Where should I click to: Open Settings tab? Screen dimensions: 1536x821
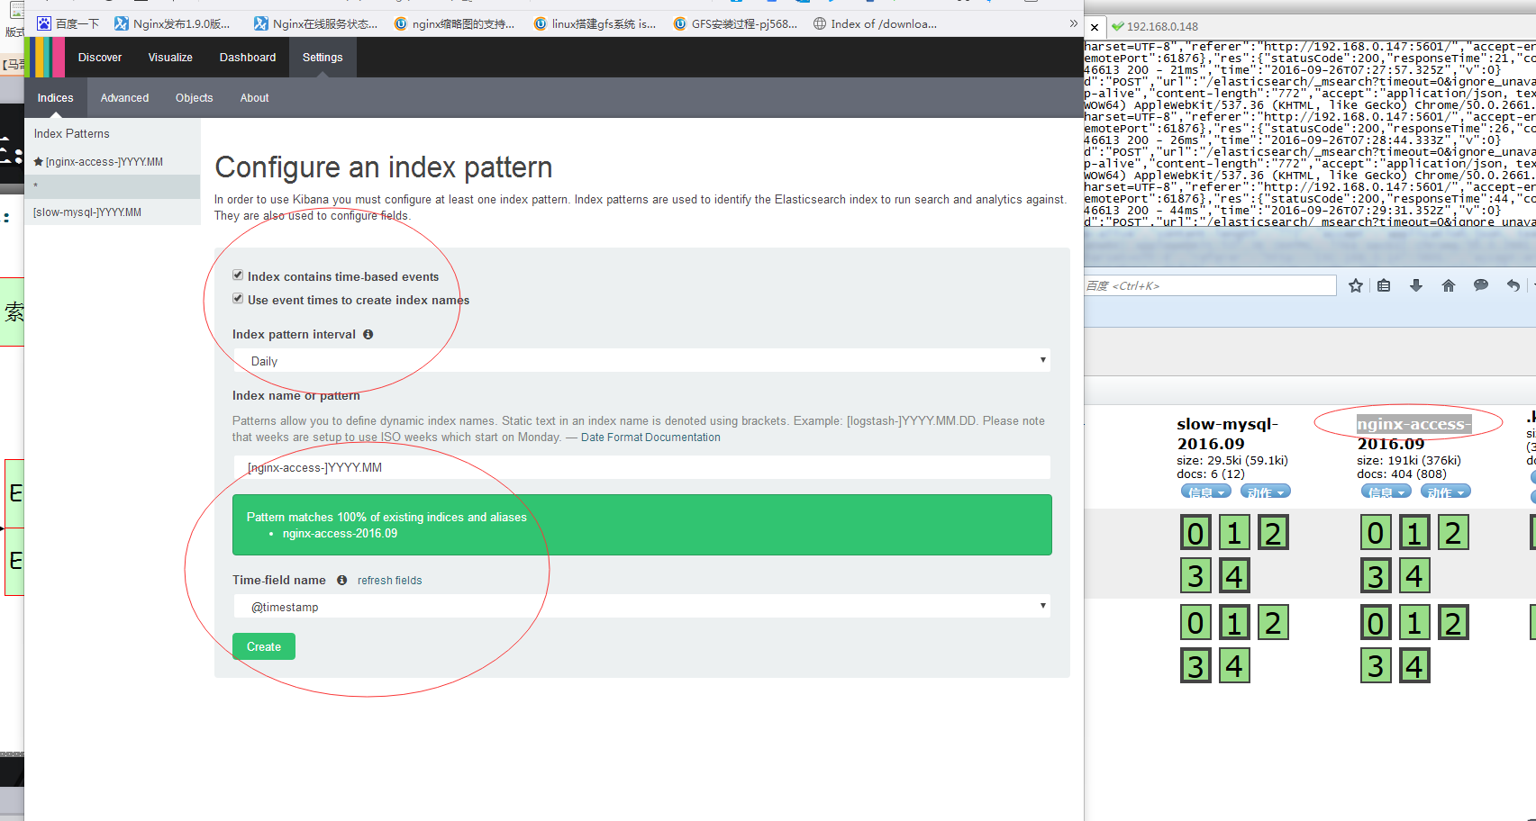[x=323, y=58]
